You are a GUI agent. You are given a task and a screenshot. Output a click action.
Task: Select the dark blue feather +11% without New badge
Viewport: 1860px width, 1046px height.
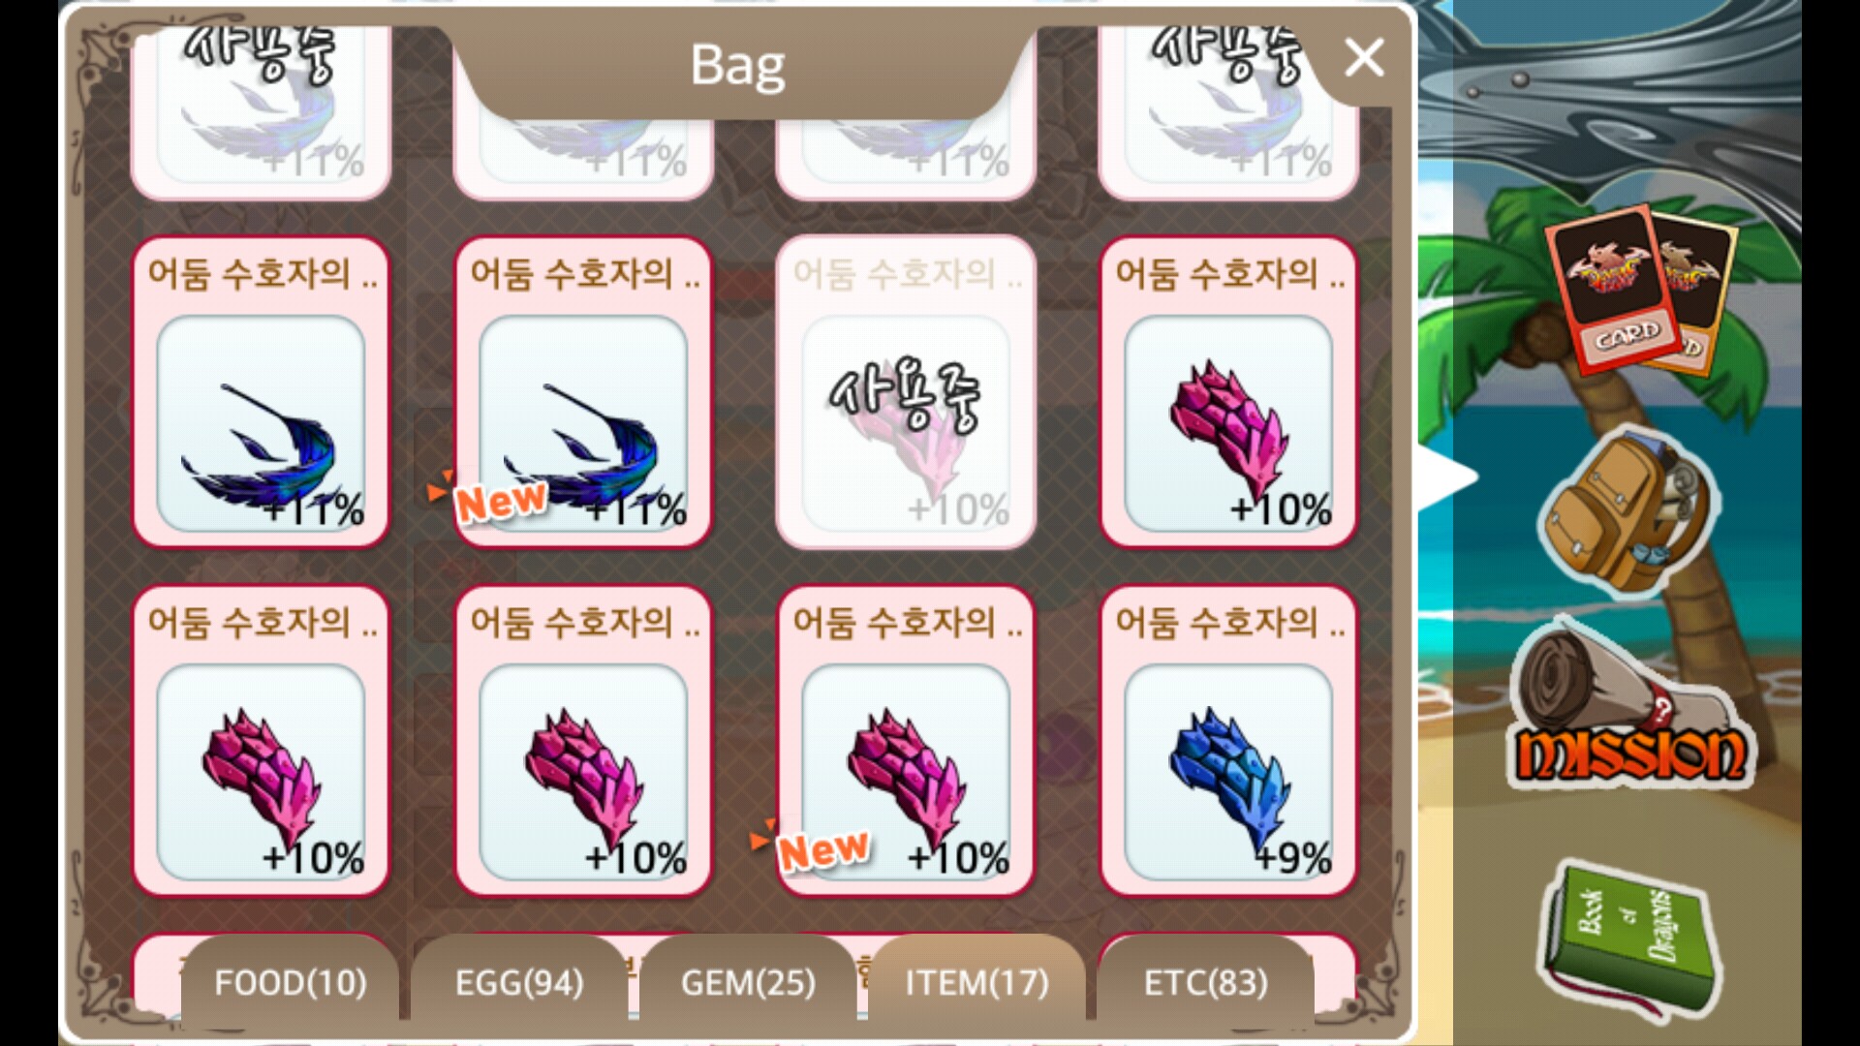click(x=261, y=392)
